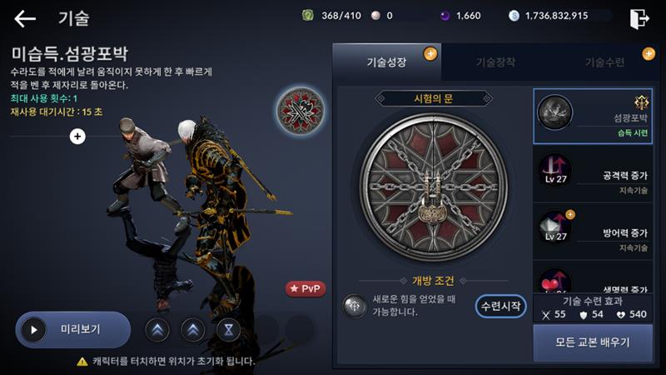666x375 pixels.
Task: Click the orange plus on 기술성장 tab
Action: pos(430,54)
